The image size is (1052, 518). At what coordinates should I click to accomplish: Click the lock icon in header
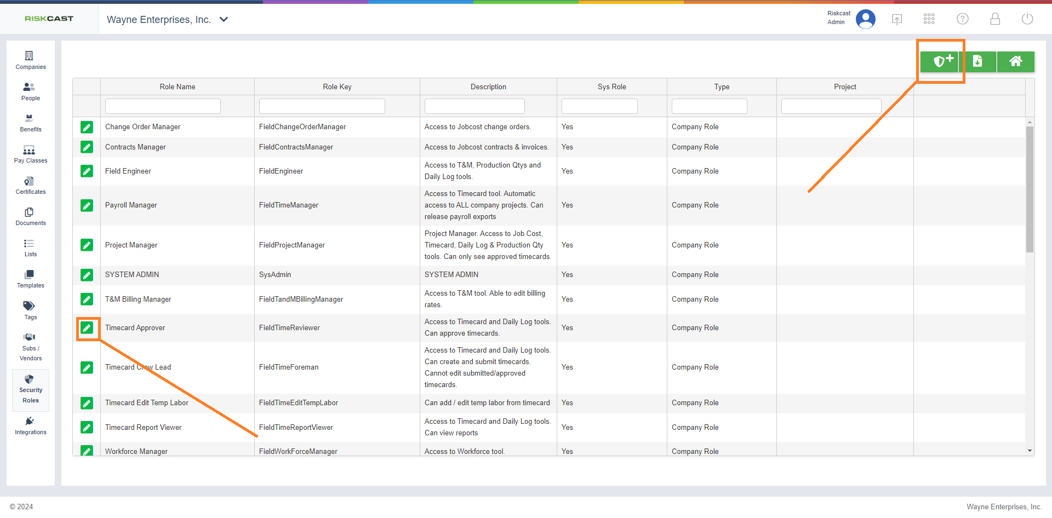[995, 19]
